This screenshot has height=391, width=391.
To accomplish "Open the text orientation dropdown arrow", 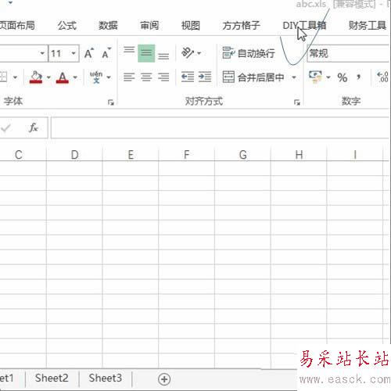I will [199, 53].
